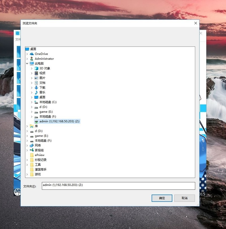Expand the Administrator tree node

coord(27,59)
